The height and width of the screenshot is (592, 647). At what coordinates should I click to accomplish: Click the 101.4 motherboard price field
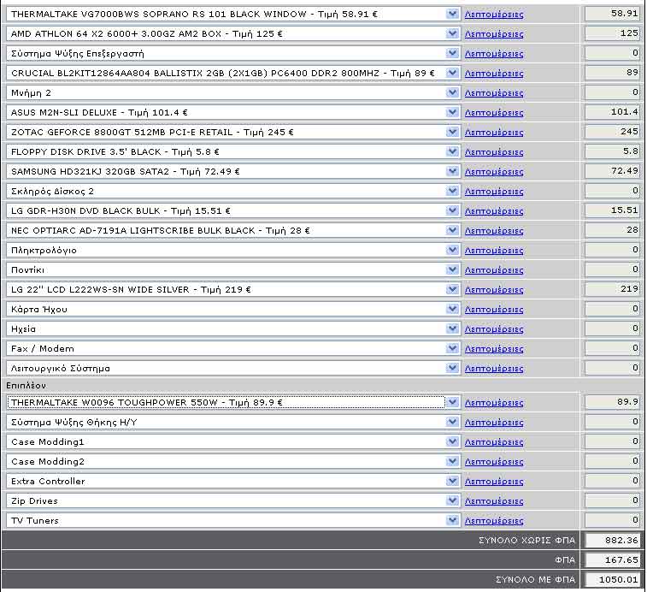click(x=612, y=112)
